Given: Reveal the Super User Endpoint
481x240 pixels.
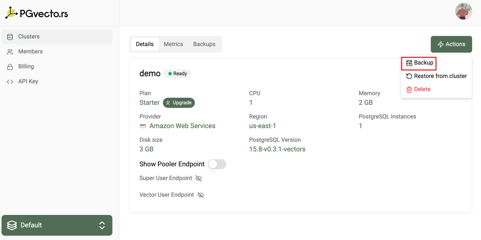Looking at the screenshot, I should [x=199, y=178].
